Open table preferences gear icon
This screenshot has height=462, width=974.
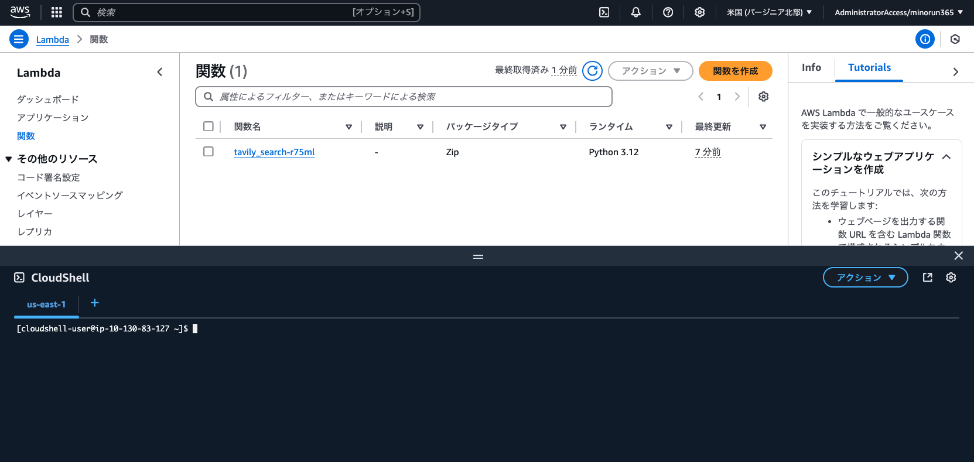tap(763, 97)
